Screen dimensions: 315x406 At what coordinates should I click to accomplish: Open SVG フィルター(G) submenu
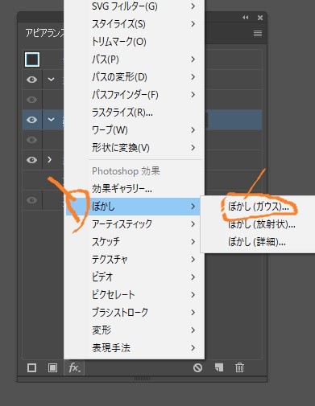point(134,6)
